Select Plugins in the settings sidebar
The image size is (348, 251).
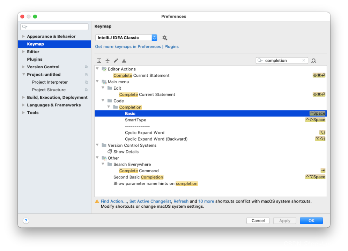point(35,59)
